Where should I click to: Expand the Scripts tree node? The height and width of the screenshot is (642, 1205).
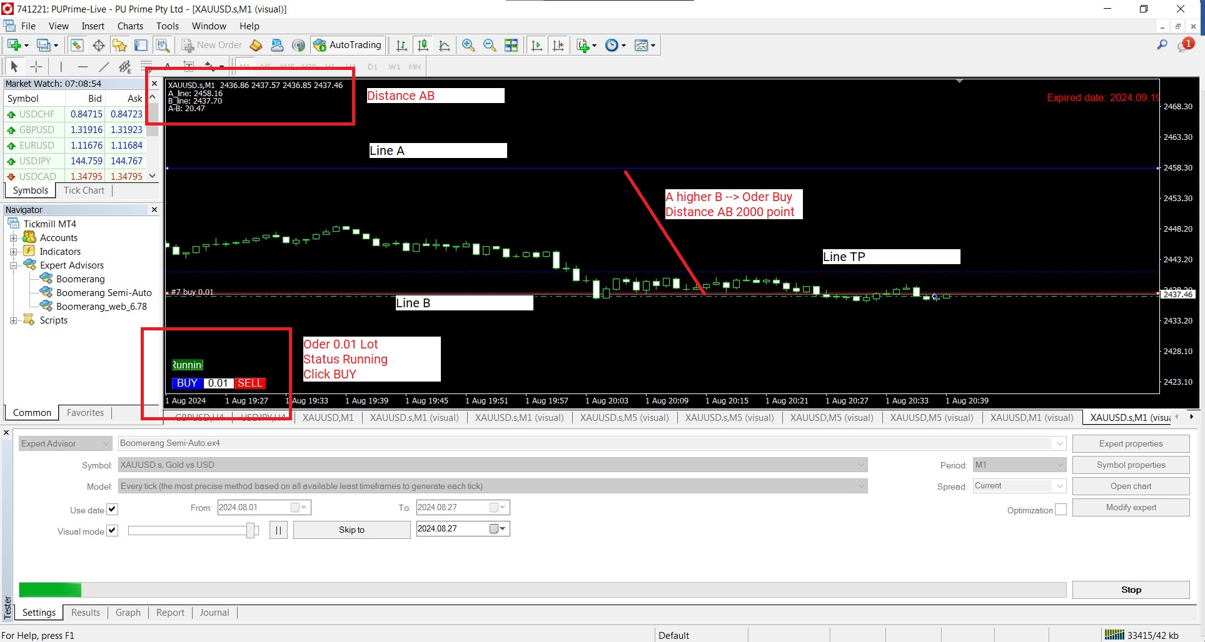point(13,320)
